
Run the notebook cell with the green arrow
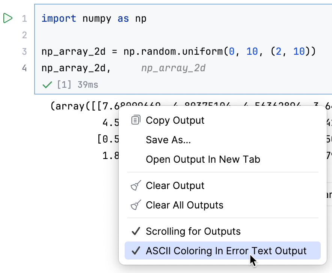click(8, 17)
